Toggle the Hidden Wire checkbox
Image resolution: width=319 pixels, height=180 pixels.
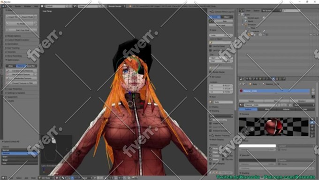pyautogui.click(x=210, y=123)
